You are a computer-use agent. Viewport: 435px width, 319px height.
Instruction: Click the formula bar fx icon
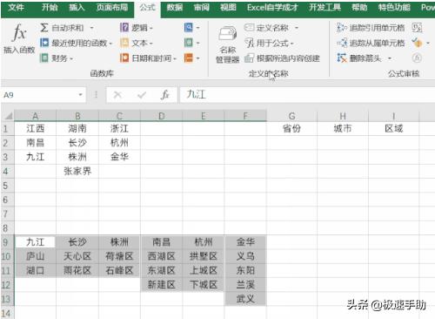point(165,95)
